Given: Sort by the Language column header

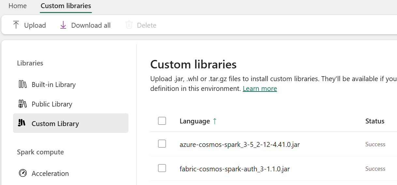Looking at the screenshot, I should [x=195, y=121].
